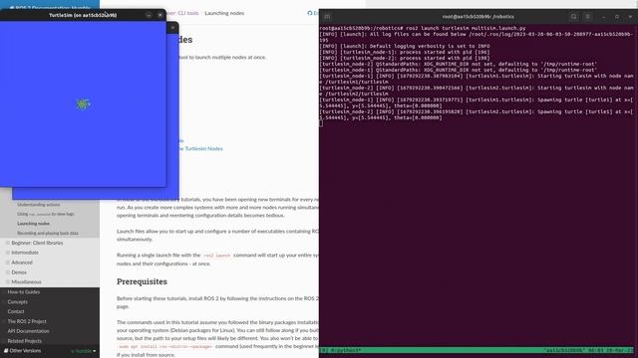Viewport: 638px width, 358px height.
Task: Close the front TurtleSim window
Action: [160, 15]
